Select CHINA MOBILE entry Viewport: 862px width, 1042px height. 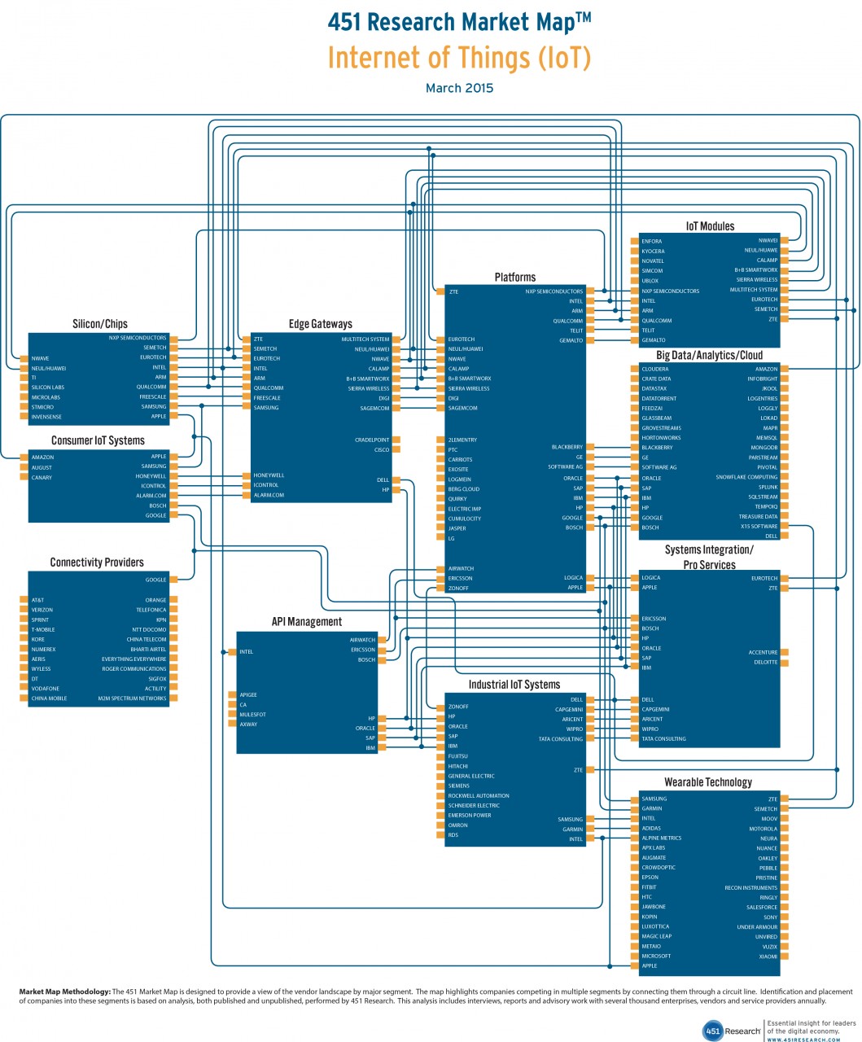pos(49,698)
